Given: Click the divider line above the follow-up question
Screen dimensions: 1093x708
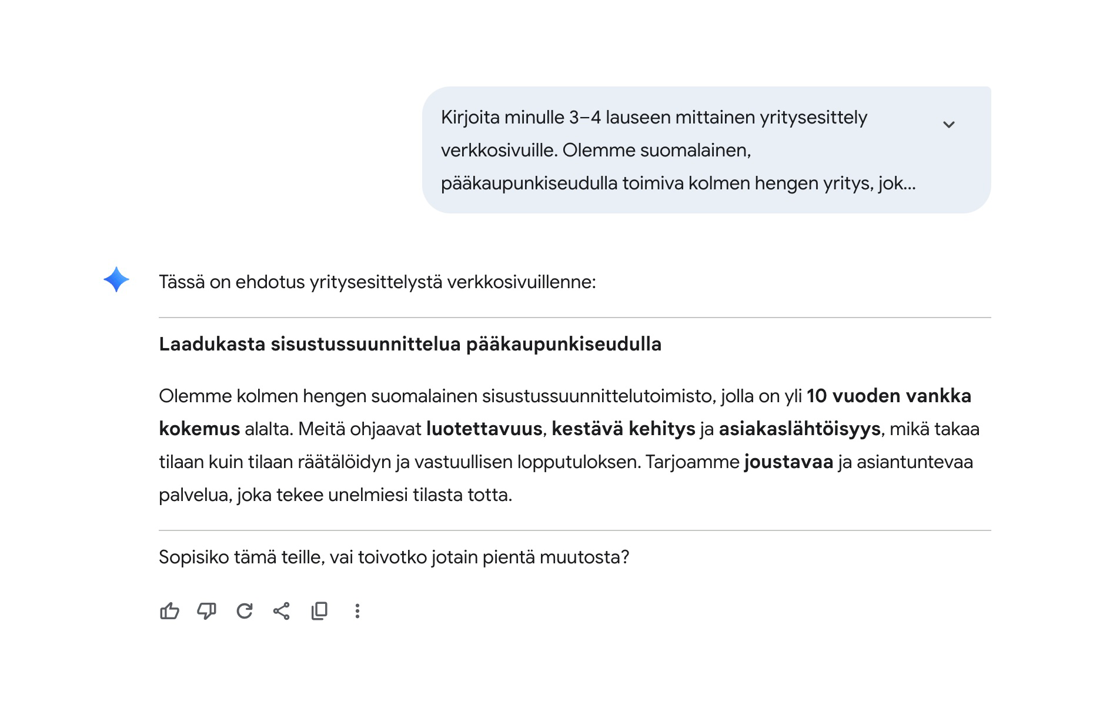Looking at the screenshot, I should [x=574, y=530].
